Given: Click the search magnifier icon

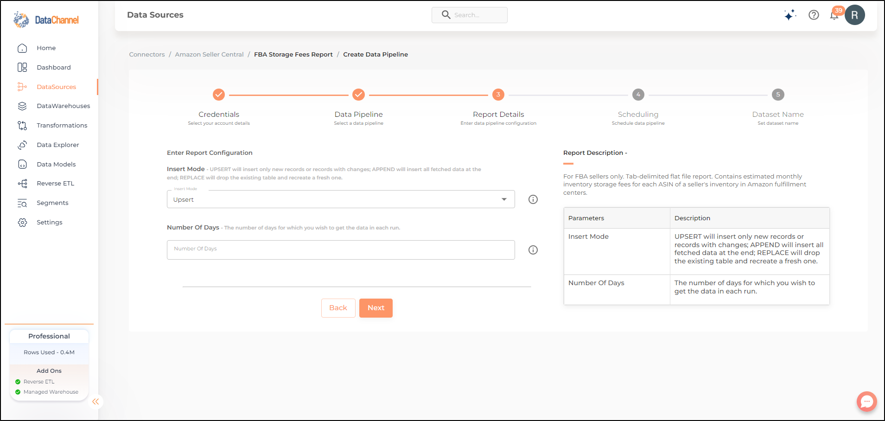Looking at the screenshot, I should (446, 15).
